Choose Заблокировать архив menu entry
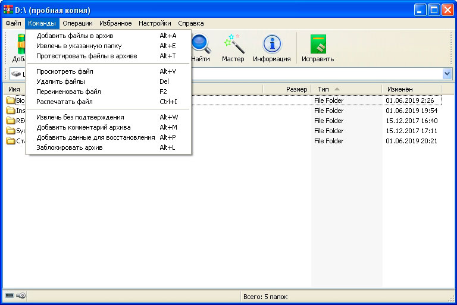This screenshot has height=305, width=457. [108, 147]
